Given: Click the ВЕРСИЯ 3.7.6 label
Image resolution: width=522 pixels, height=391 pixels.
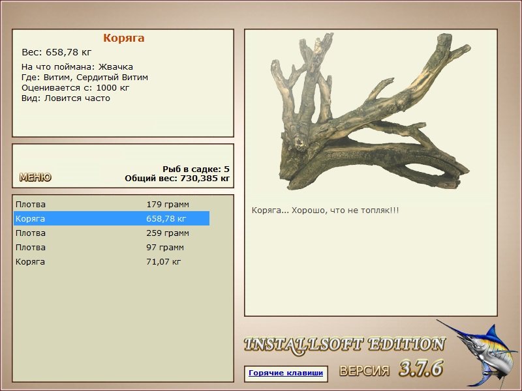Looking at the screenshot, I should point(391,369).
